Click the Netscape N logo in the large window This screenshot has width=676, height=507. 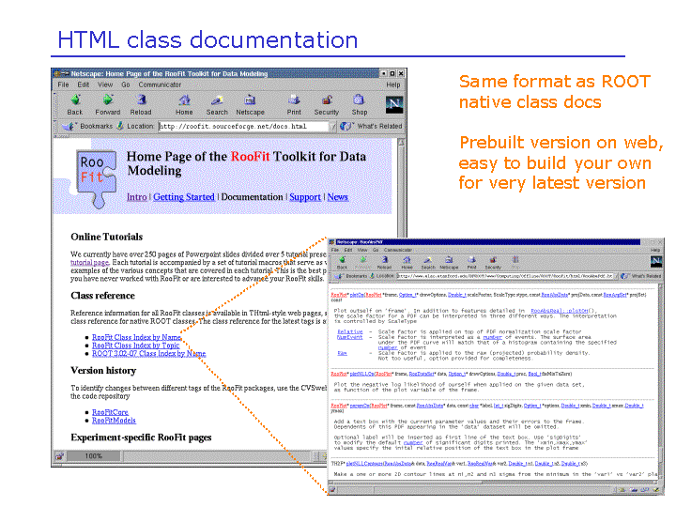click(394, 105)
